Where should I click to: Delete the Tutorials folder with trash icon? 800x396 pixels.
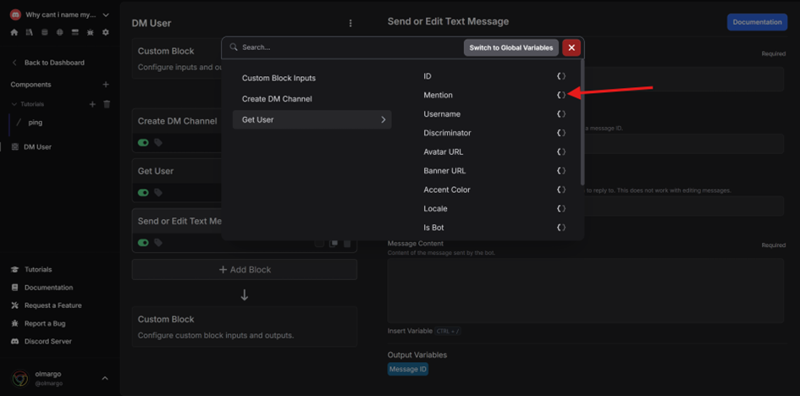click(107, 104)
